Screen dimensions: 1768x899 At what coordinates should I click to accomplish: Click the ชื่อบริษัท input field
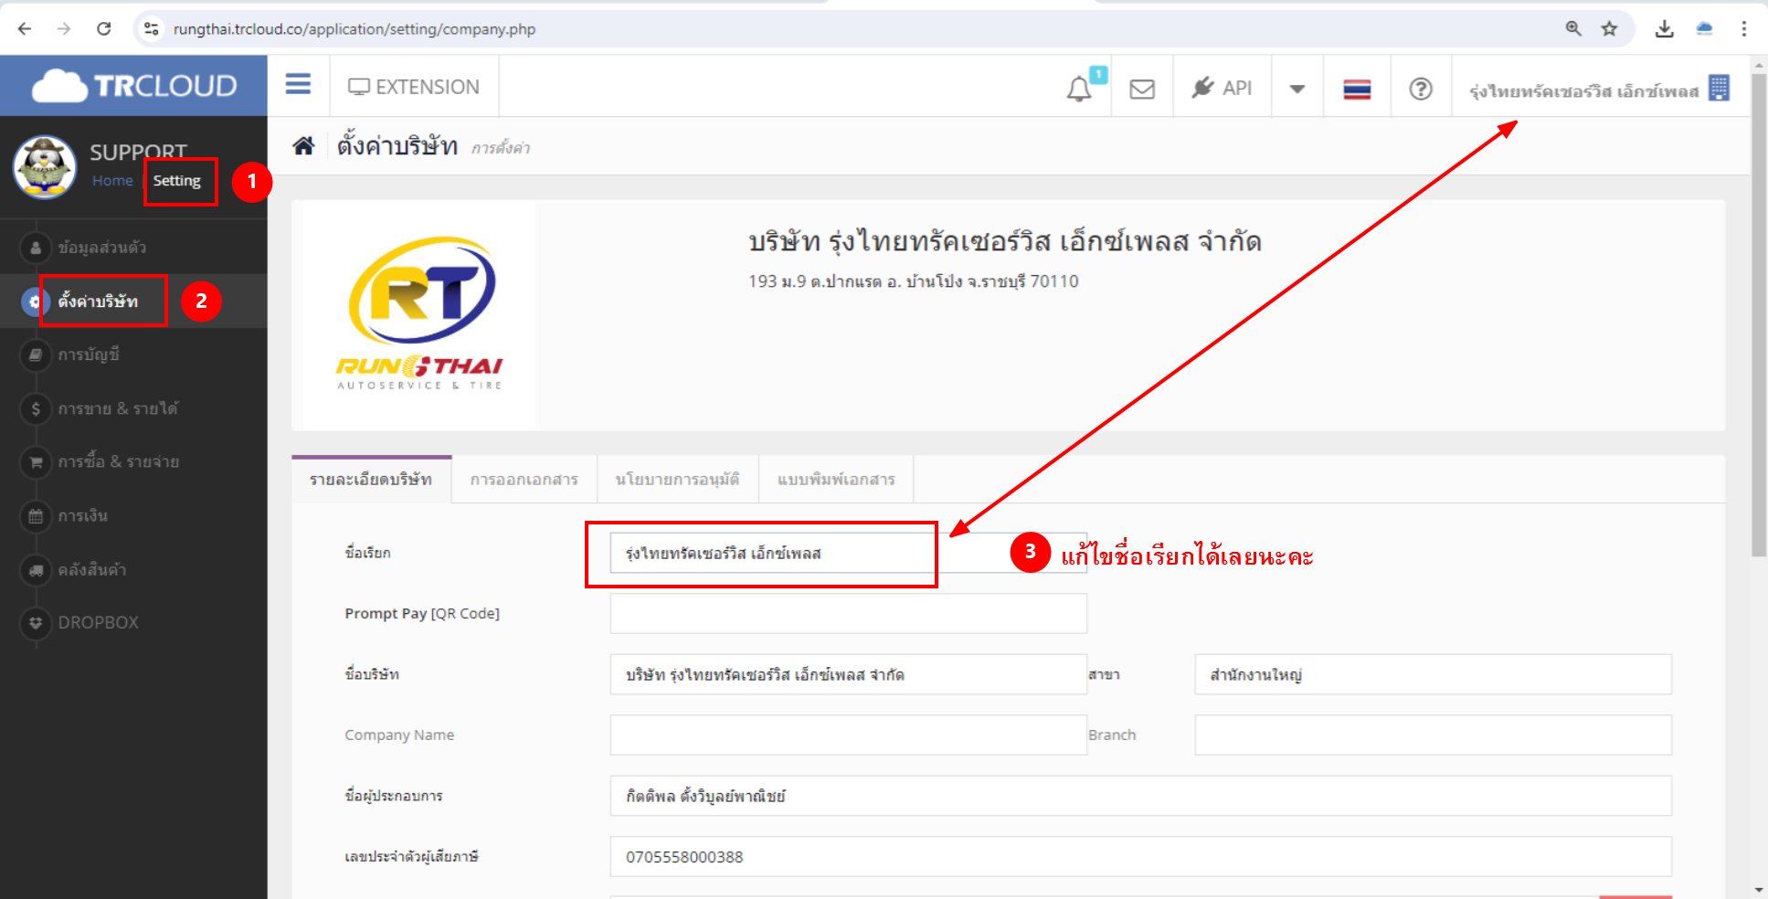tap(849, 674)
